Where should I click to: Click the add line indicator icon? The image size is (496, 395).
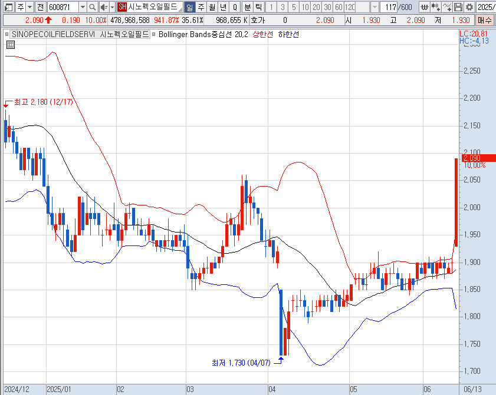click(447, 7)
